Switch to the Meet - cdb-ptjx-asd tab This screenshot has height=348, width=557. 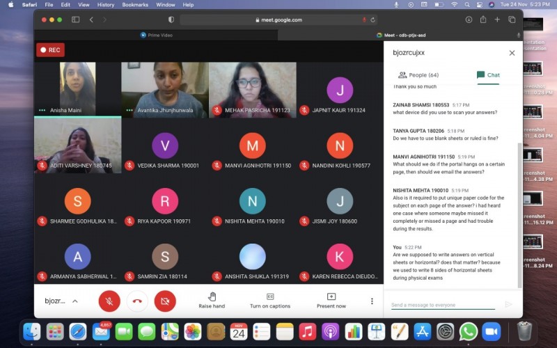coord(401,35)
